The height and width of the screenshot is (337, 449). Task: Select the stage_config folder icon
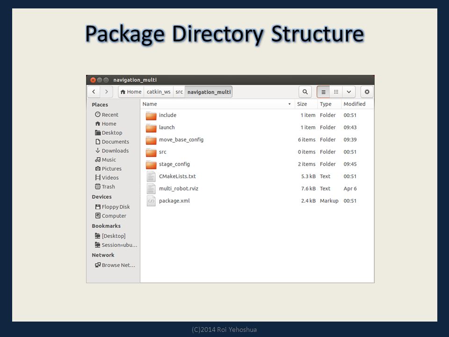(x=151, y=164)
